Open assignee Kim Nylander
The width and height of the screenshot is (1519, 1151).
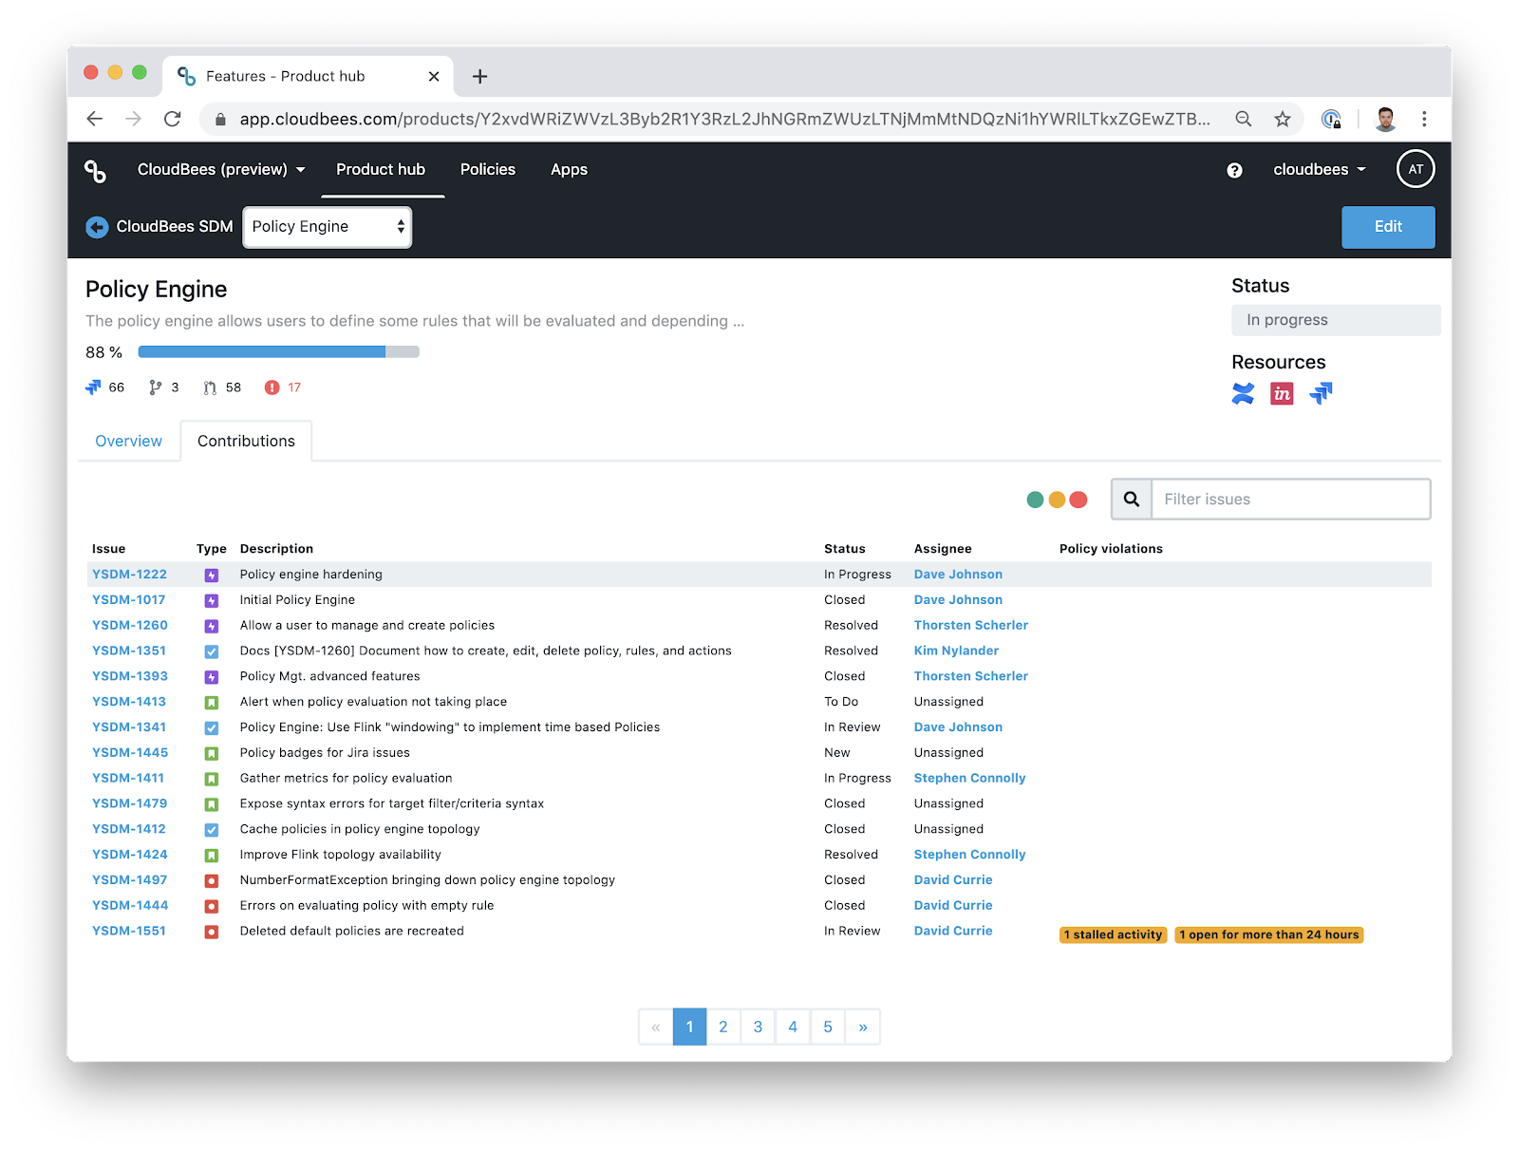point(956,651)
